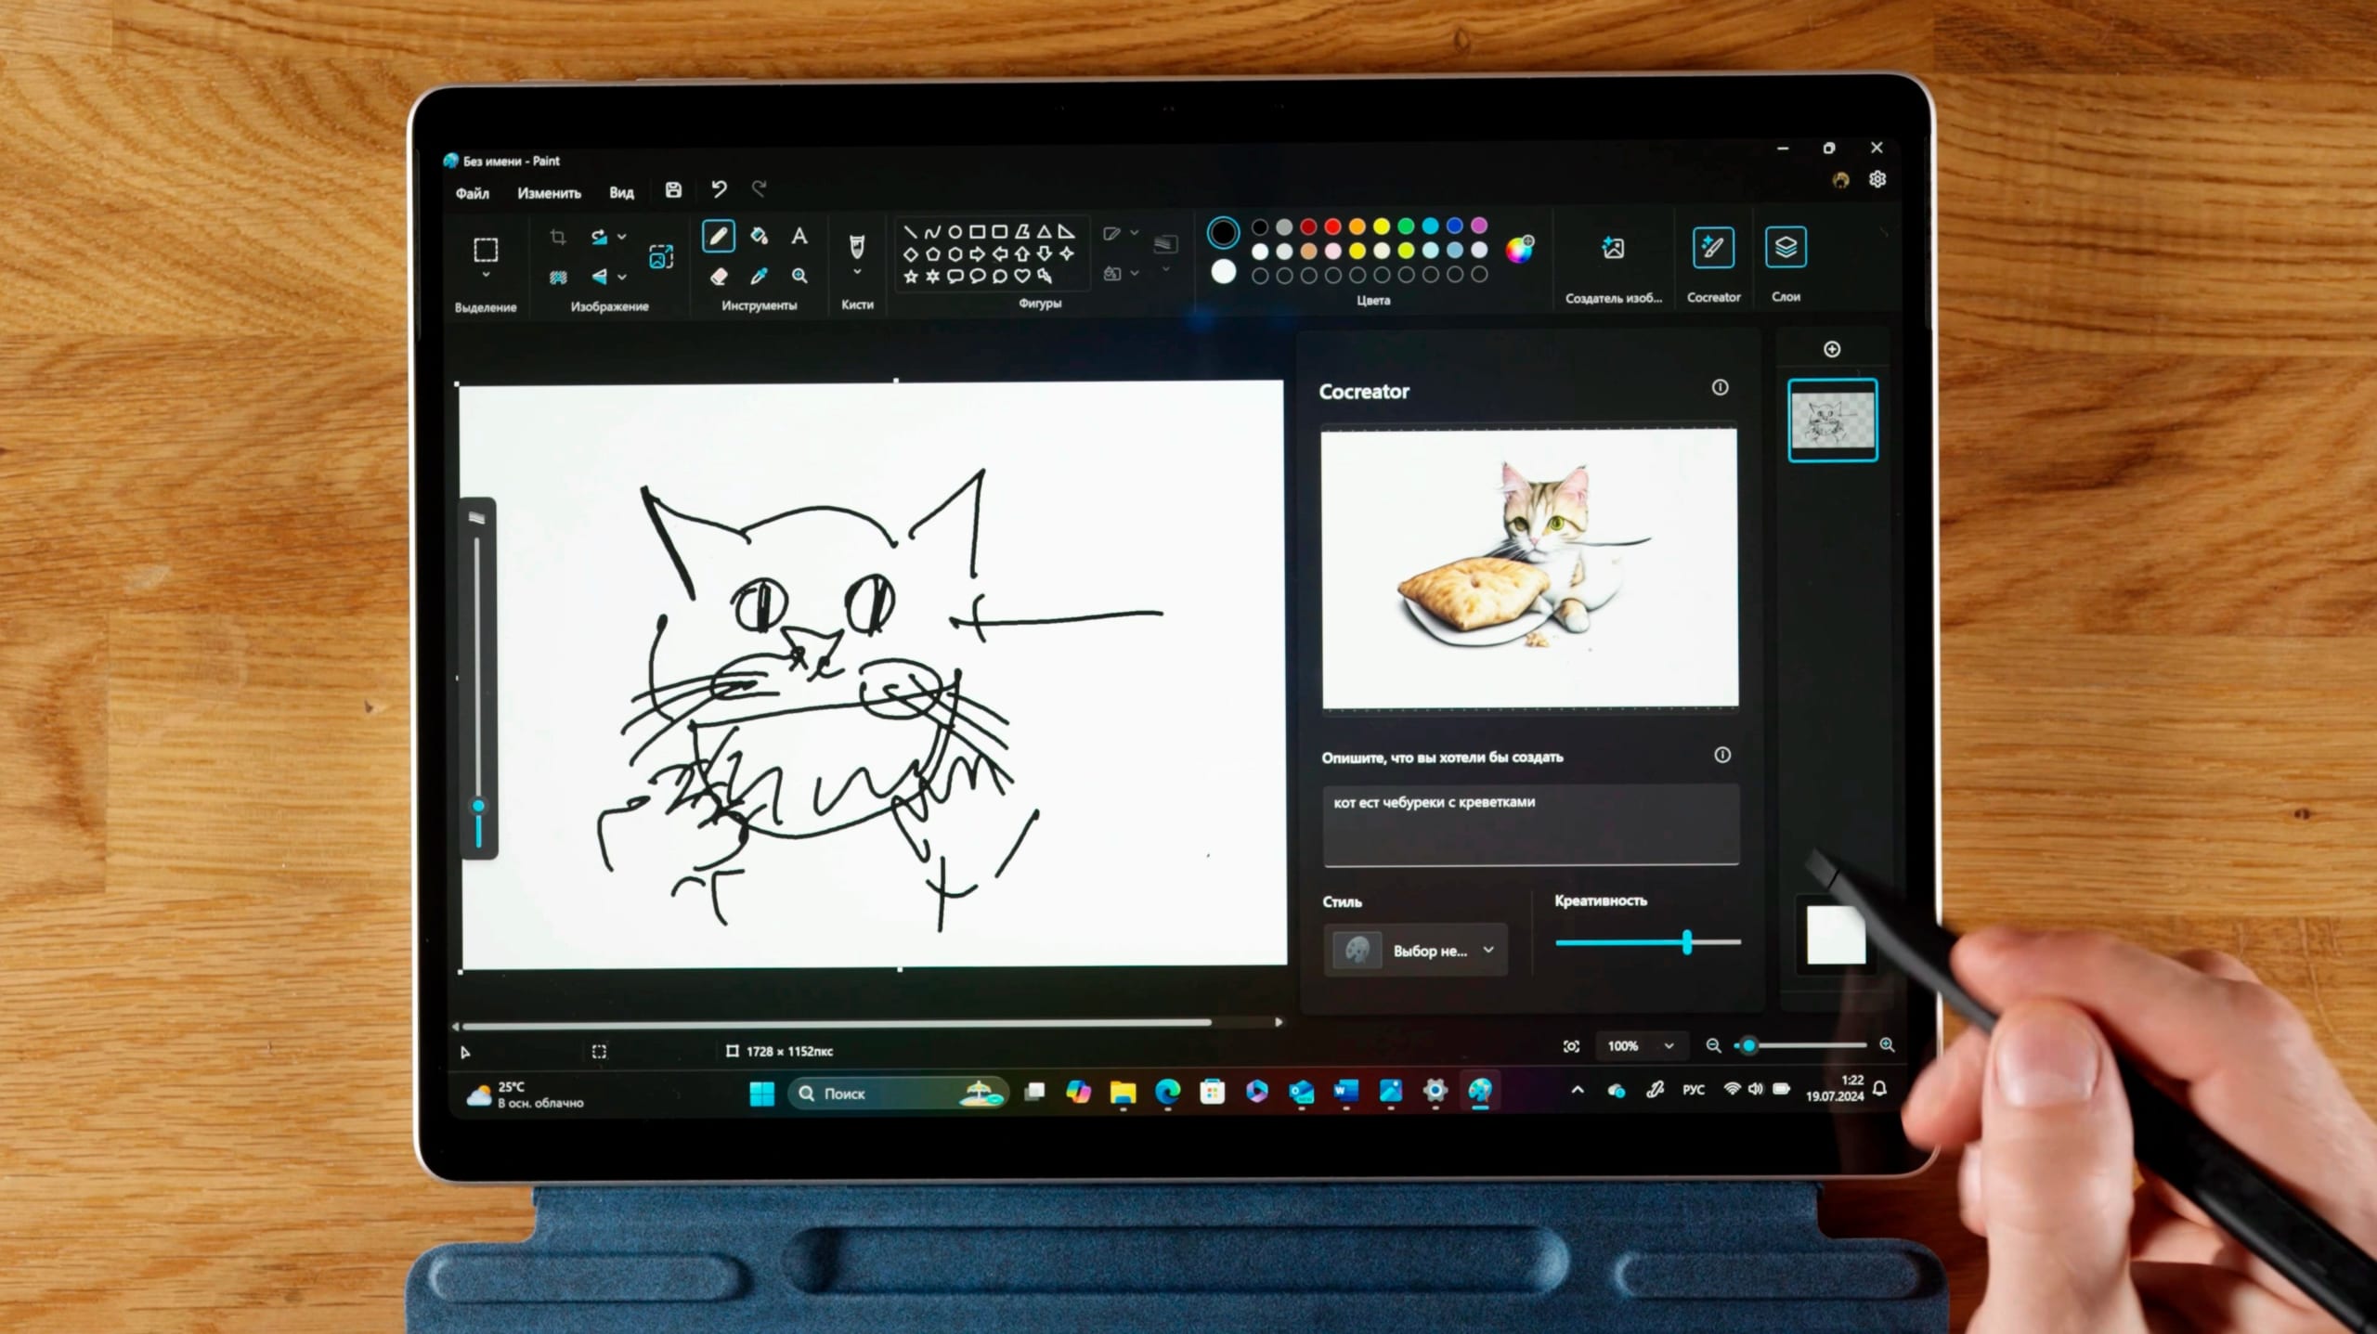Select the Fill with color tool
The width and height of the screenshot is (2377, 1334).
click(759, 237)
